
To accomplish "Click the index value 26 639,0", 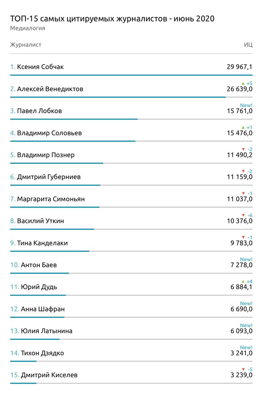I will tap(240, 89).
